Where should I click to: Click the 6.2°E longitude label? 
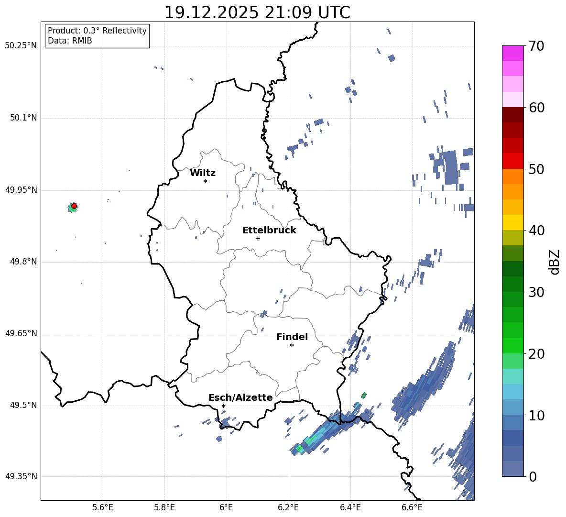288,507
